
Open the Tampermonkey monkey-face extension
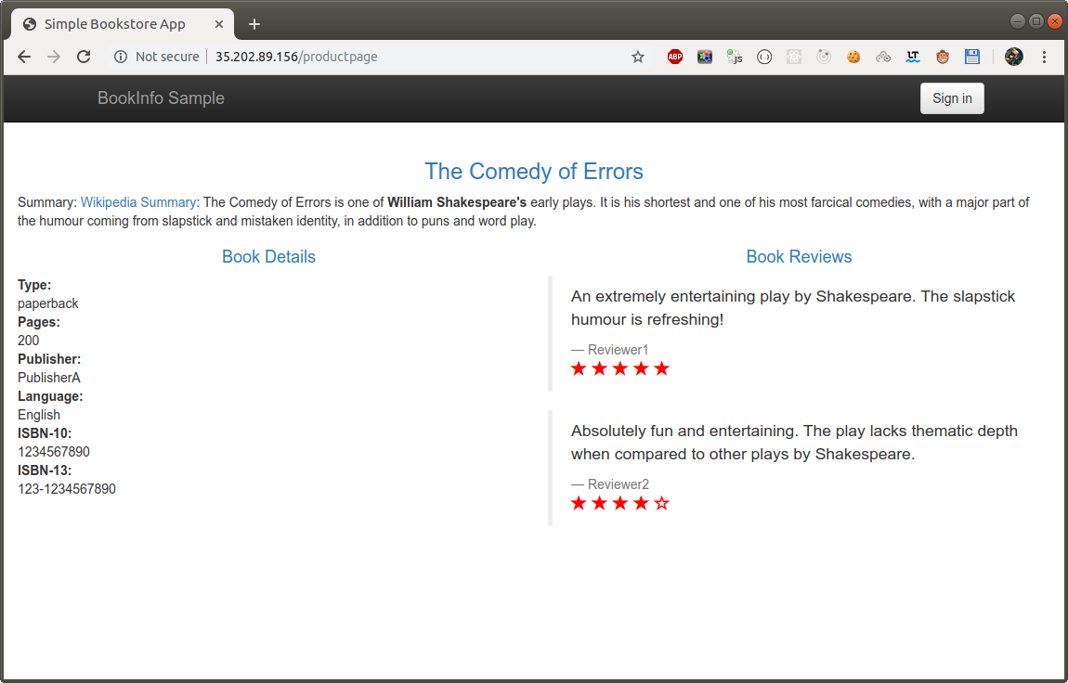click(943, 58)
